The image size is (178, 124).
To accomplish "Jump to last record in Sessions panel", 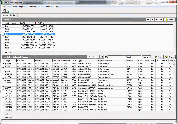I will coord(161,19).
